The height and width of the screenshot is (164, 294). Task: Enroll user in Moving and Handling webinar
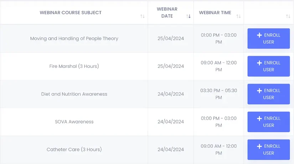269,38
